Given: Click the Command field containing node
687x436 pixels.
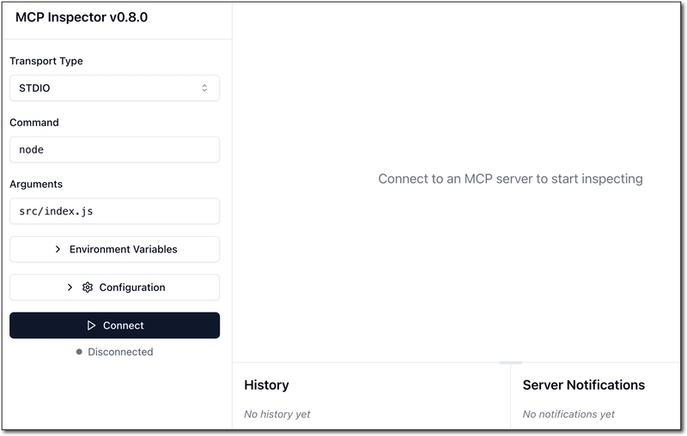Looking at the screenshot, I should tap(114, 149).
